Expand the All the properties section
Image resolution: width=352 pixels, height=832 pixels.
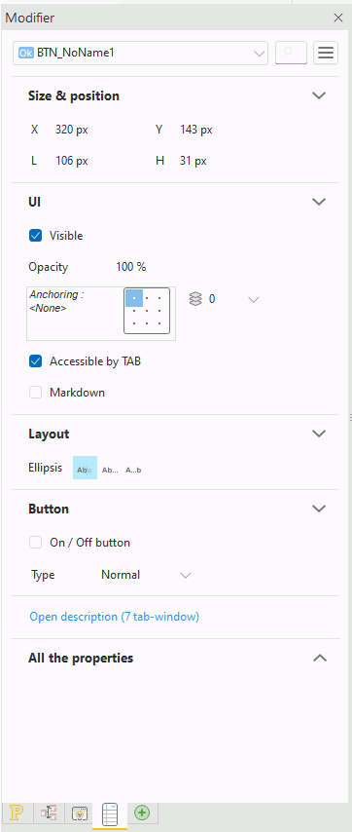[x=320, y=659]
